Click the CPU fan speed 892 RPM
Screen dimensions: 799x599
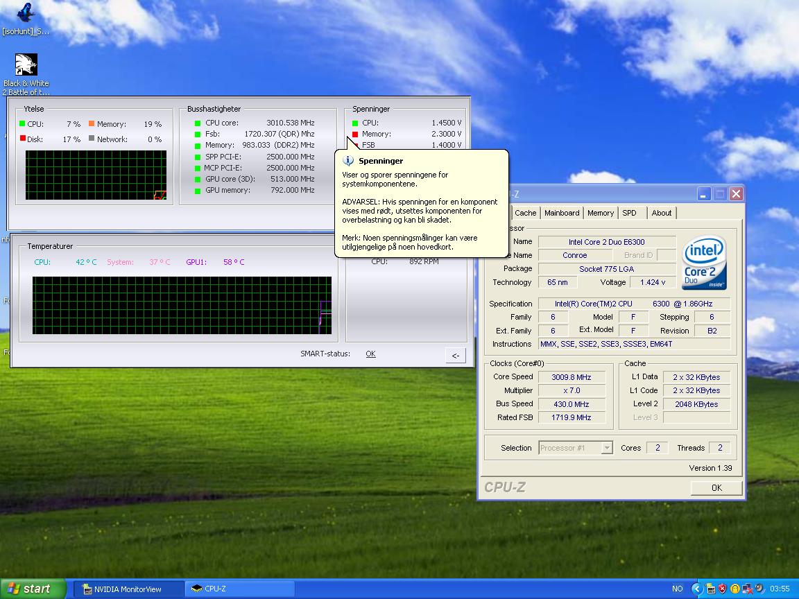coord(424,261)
